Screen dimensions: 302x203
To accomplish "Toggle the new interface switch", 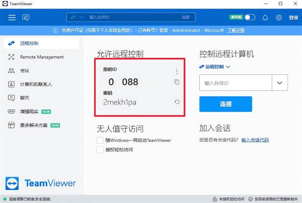I will 250,17.
